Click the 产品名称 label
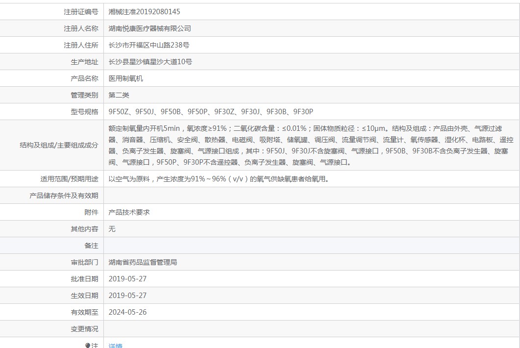 pos(85,78)
